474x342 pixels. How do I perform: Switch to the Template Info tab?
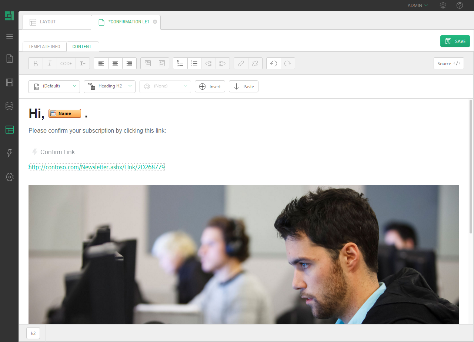pos(44,47)
